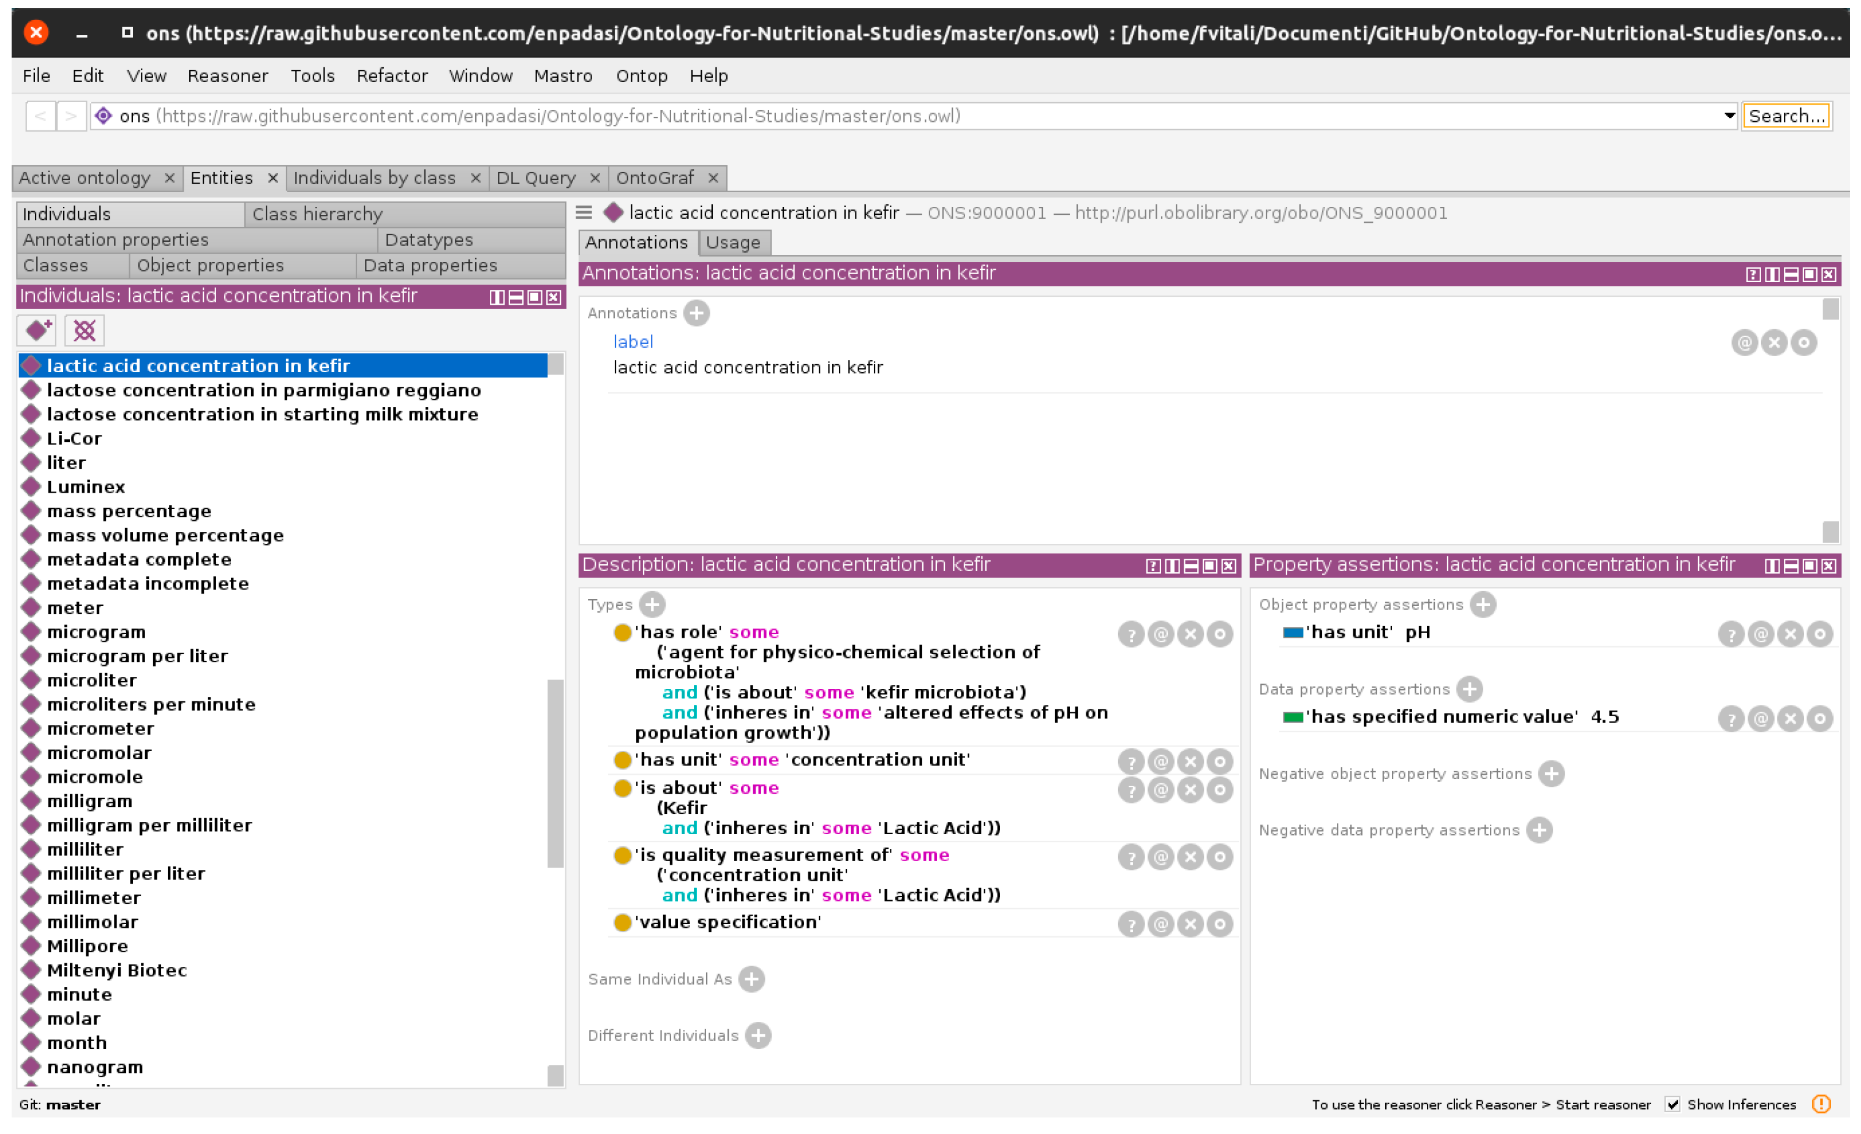Select 'milligram per milliliter' in individuals list
Viewport: 1861px width, 1134px height.
click(149, 824)
